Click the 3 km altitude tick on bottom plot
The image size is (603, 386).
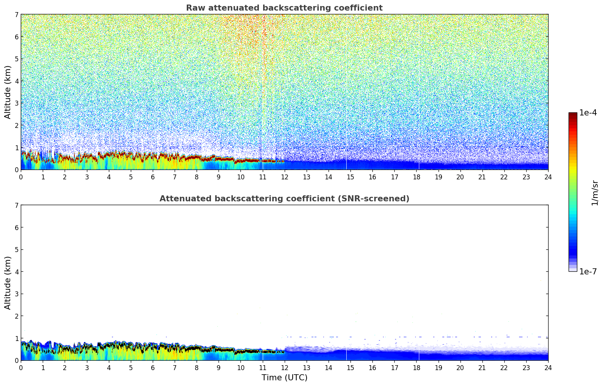pyautogui.click(x=16, y=294)
